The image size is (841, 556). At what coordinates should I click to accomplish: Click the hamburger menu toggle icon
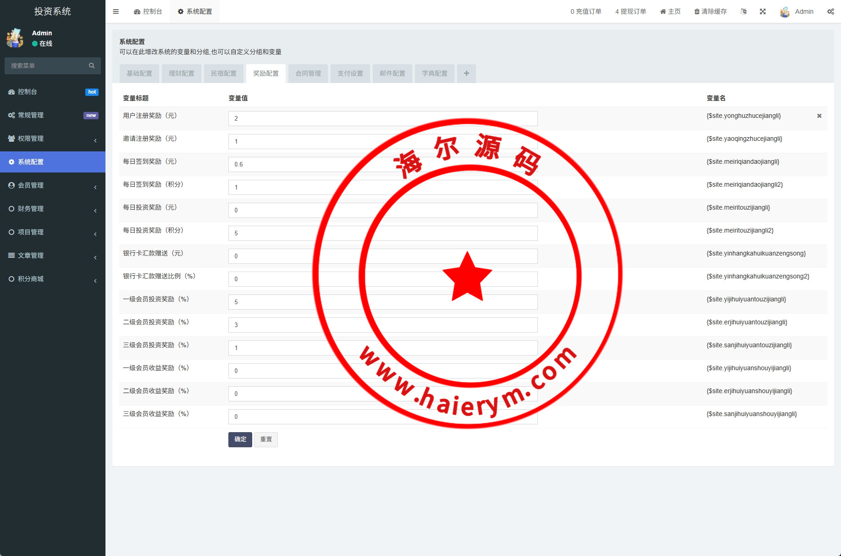(x=116, y=11)
